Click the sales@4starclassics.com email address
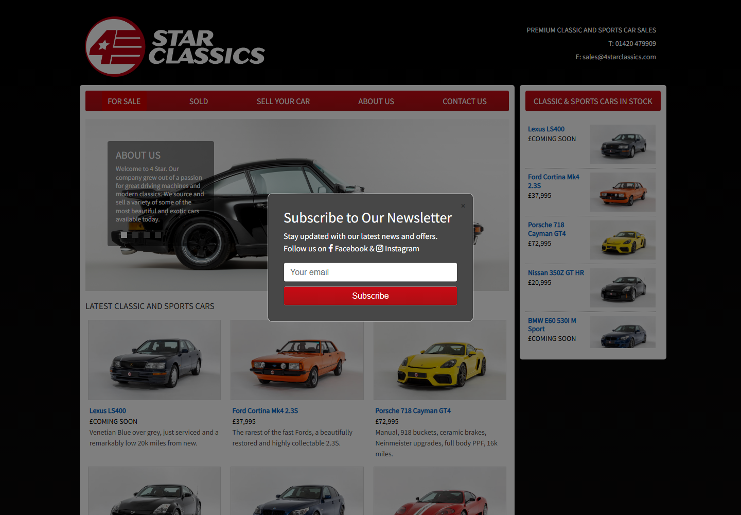This screenshot has width=741, height=515. (619, 57)
